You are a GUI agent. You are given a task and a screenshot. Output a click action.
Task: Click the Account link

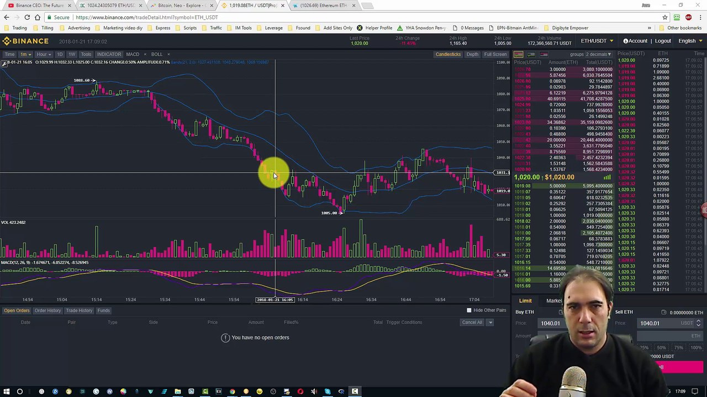(635, 41)
